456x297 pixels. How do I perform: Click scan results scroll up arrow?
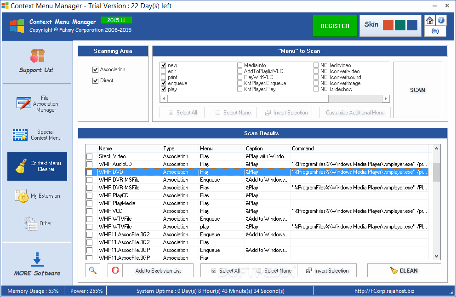[x=436, y=148]
